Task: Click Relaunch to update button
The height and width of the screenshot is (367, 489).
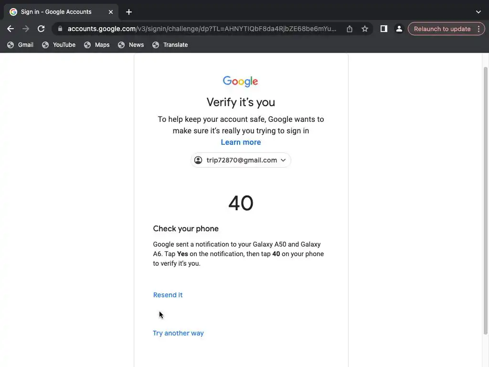Action: [x=442, y=29]
